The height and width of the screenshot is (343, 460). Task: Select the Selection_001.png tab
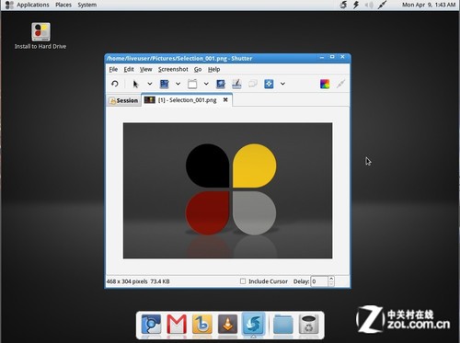click(x=187, y=100)
